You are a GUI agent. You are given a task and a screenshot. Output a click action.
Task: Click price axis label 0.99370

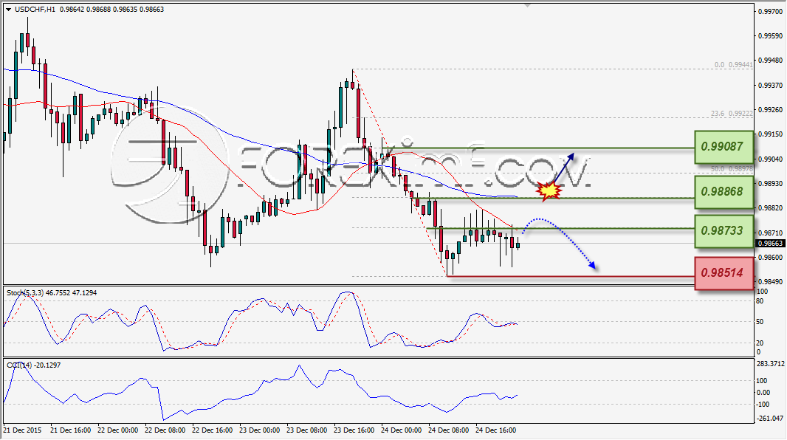(x=770, y=86)
